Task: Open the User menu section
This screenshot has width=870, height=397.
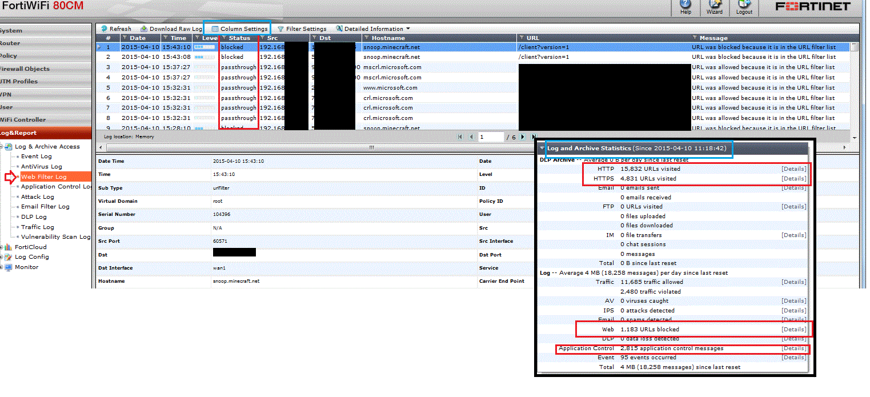Action: click(x=46, y=107)
